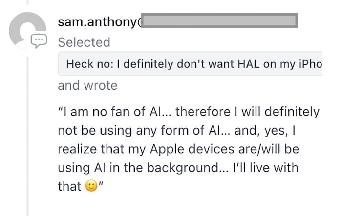Image resolution: width=342 pixels, height=216 pixels.
Task: Click the word "therefore" in the comment
Action: click(203, 112)
